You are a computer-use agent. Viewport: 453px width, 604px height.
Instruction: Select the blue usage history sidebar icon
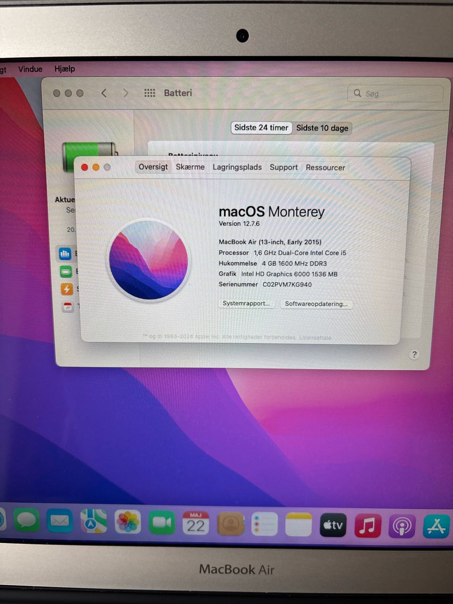point(65,253)
